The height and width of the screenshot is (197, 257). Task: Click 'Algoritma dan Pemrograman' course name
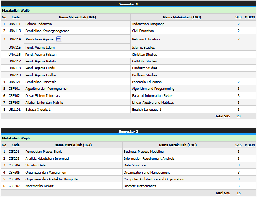pos(47,89)
